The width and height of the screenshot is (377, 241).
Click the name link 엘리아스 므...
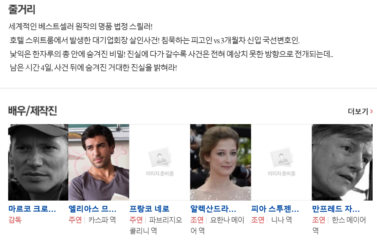(x=92, y=209)
